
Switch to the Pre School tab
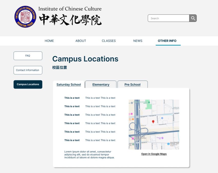(x=132, y=84)
